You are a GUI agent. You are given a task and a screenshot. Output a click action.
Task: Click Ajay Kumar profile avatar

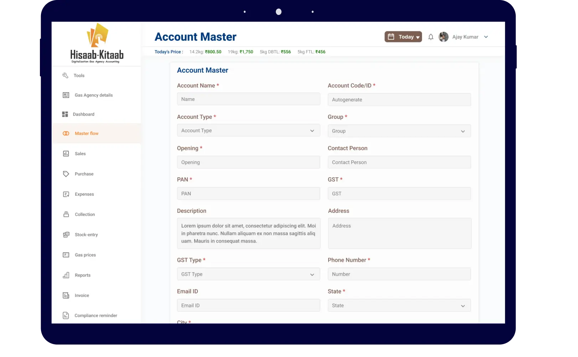[443, 37]
